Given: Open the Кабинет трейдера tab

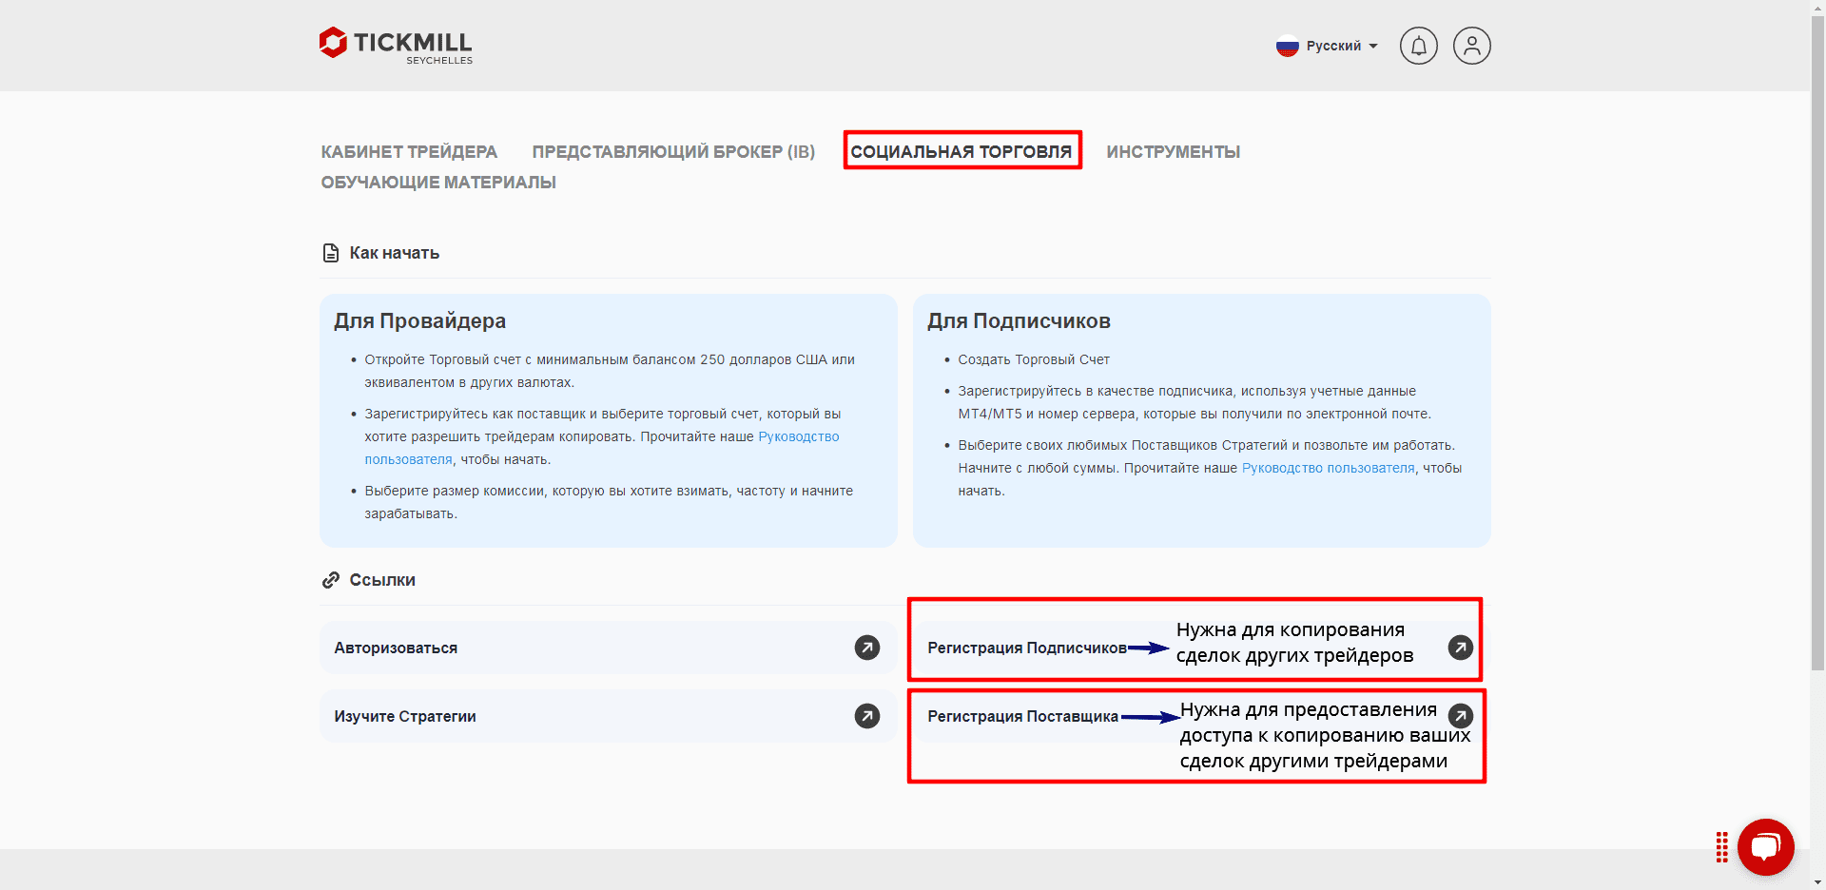Looking at the screenshot, I should tap(409, 152).
